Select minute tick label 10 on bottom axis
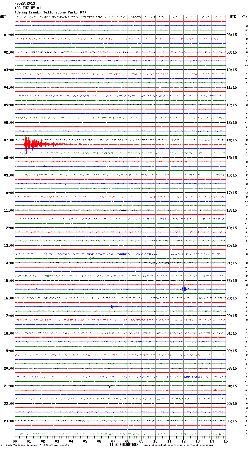 point(155,441)
